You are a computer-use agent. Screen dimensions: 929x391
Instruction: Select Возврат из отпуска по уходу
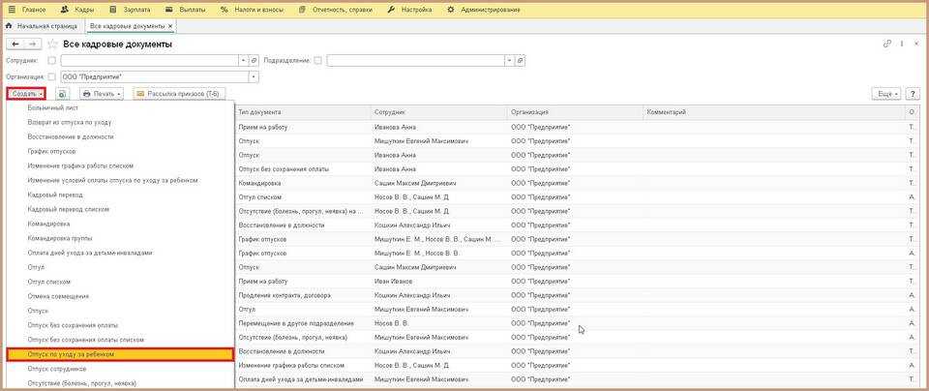pos(120,122)
